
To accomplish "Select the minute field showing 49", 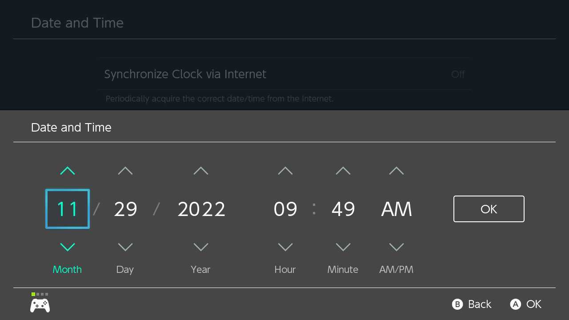I will coord(343,209).
